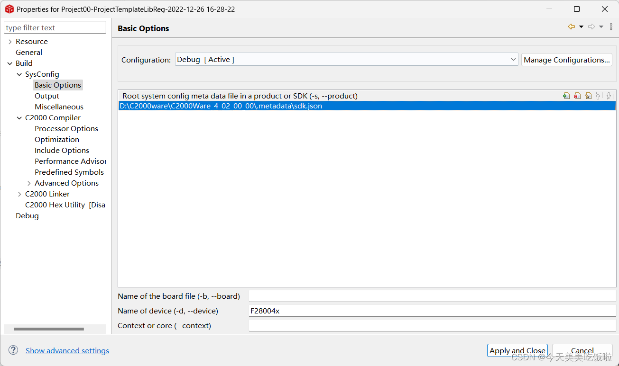Select Debug in the left tree
The height and width of the screenshot is (366, 619).
[27, 216]
